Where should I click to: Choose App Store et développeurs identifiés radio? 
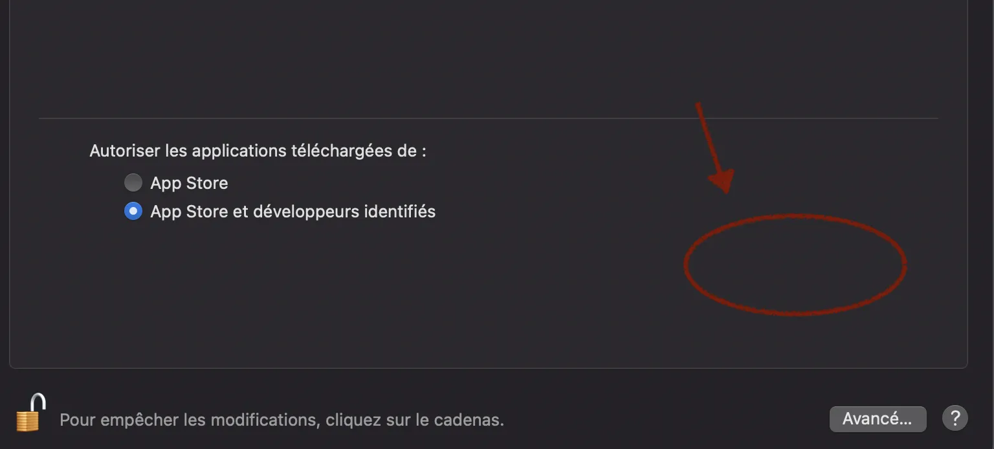tap(133, 212)
